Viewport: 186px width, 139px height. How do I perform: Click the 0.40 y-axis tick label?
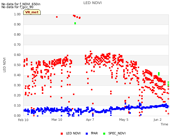(17, 75)
